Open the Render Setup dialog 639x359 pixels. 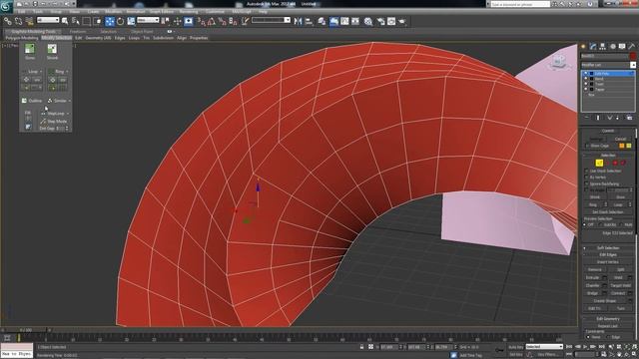[x=381, y=21]
